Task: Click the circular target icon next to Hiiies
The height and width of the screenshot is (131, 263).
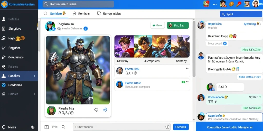Action: click(33, 127)
